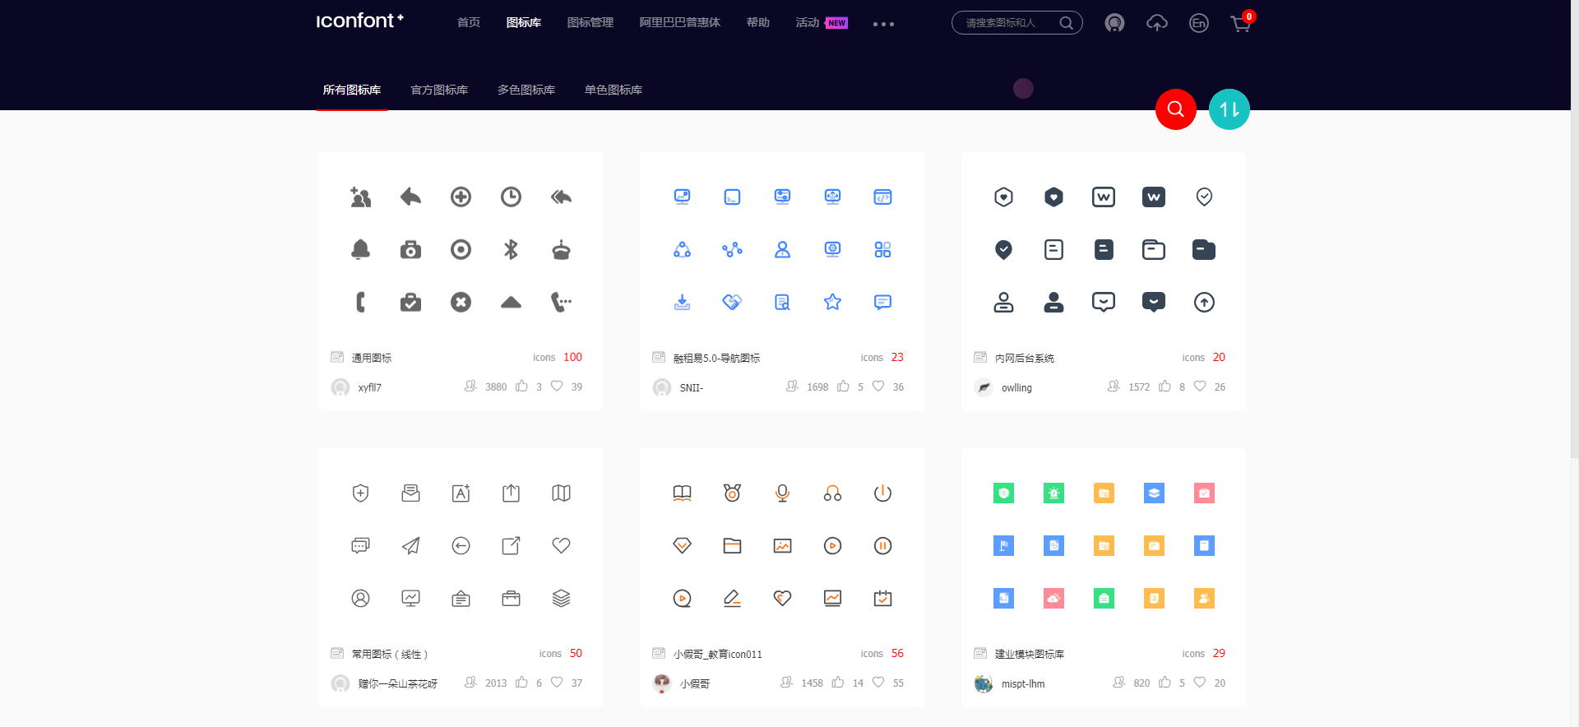Screen dimensions: 1579x727
Task: Open the 图标管理 navigation menu
Action: click(x=590, y=23)
